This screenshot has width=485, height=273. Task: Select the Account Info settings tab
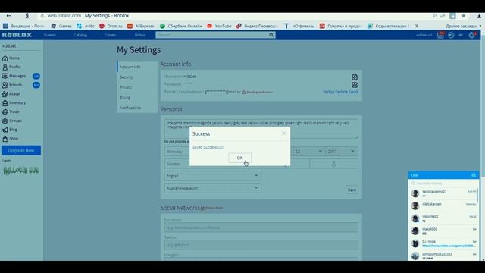(137, 67)
